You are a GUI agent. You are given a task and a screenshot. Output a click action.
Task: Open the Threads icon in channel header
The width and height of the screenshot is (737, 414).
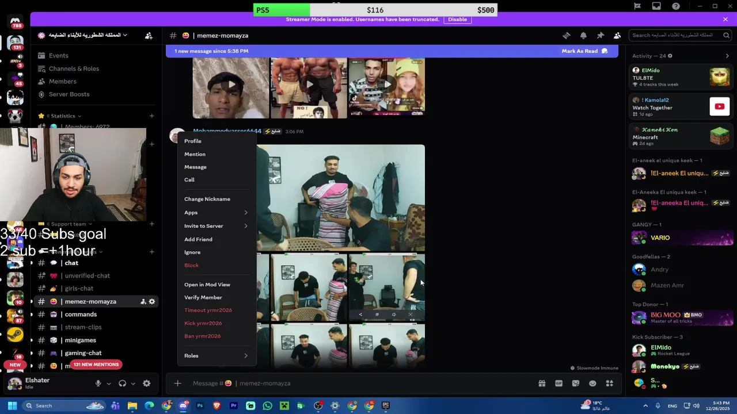(x=567, y=36)
